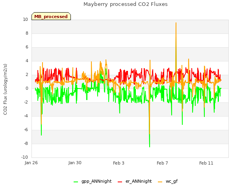Click the red er_ANNnight legend swatch
This screenshot has height=189, width=252.
[120, 182]
